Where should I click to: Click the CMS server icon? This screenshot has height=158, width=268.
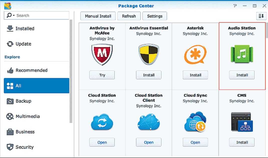[242, 122]
